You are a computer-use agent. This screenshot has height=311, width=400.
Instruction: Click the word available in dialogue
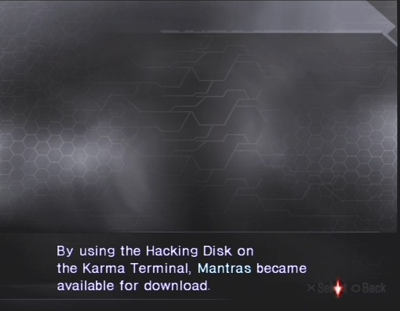85,285
